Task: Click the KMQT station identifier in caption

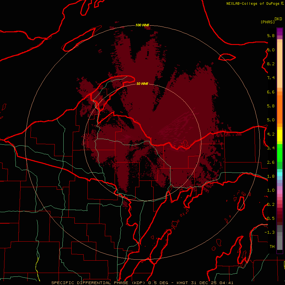Action: point(182,283)
